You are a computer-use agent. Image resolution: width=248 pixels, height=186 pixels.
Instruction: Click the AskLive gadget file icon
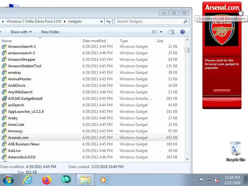4,150
